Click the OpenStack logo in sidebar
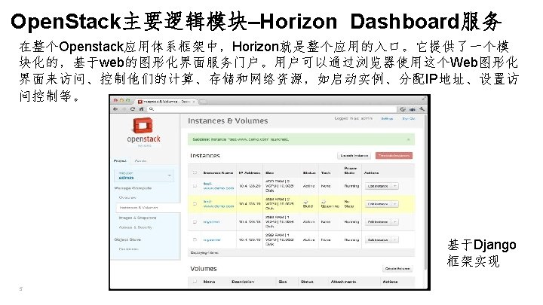The height and width of the screenshot is (305, 543). pyautogui.click(x=143, y=131)
